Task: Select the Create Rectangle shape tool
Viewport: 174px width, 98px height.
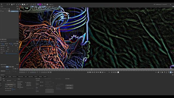Action: (x=23, y=4)
